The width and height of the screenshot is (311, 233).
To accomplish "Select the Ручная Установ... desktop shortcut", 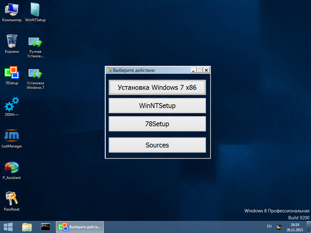I will tap(35, 47).
